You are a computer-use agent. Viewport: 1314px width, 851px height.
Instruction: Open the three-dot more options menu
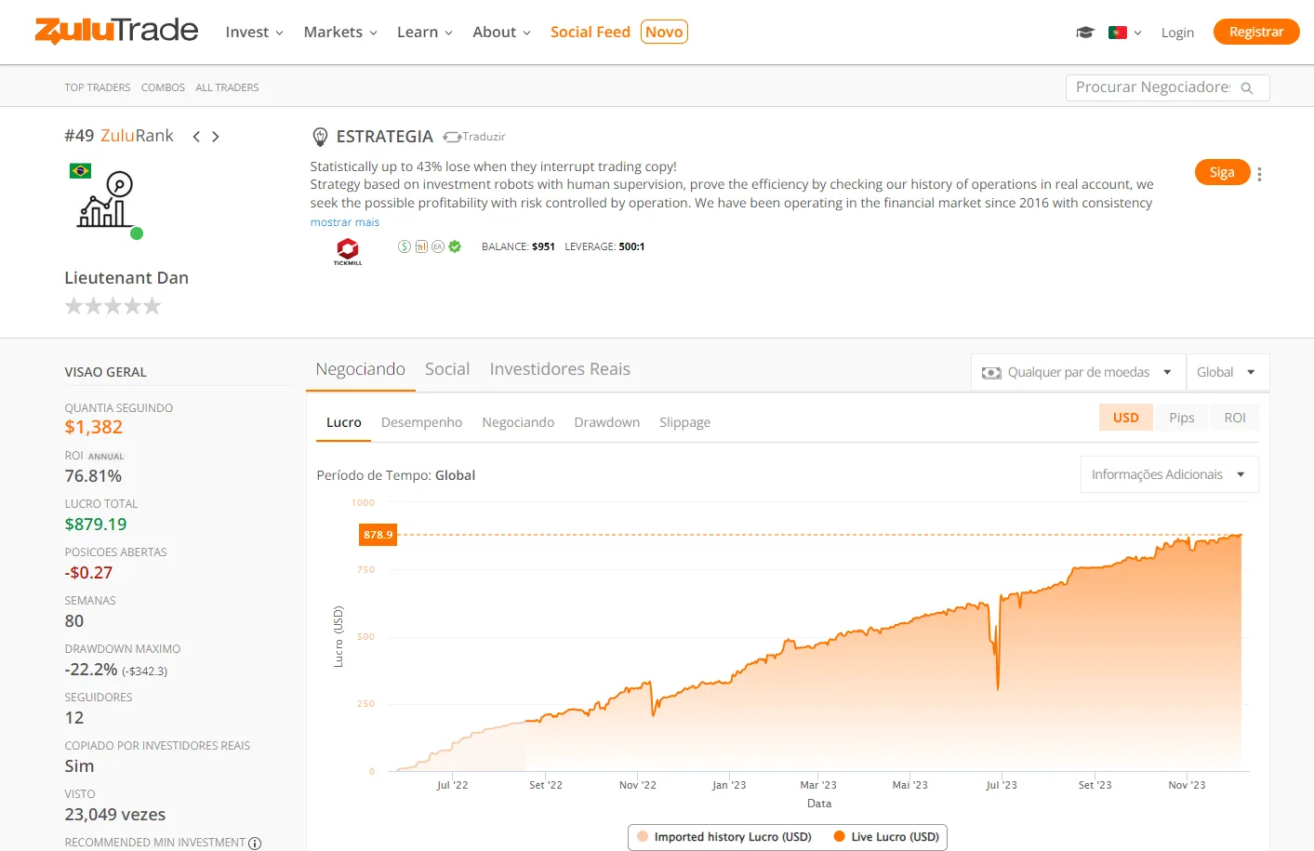tap(1259, 174)
